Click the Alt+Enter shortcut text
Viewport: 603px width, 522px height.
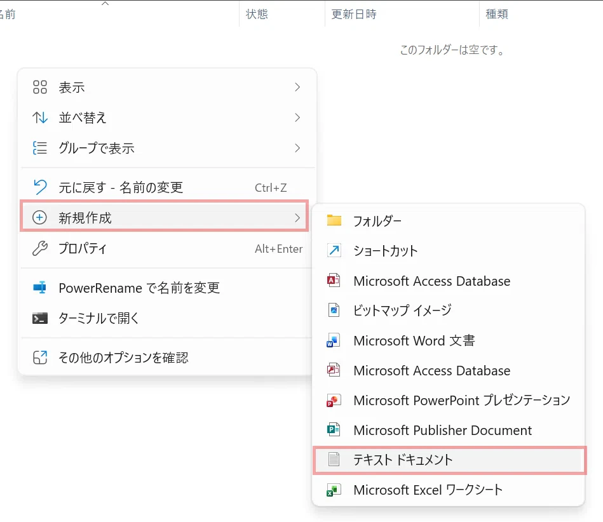(x=279, y=249)
